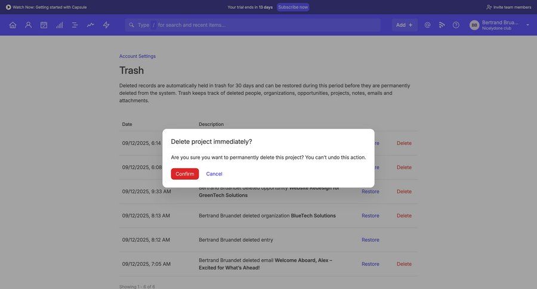Confirm permanent project deletion
This screenshot has height=289, width=537.
[184, 174]
